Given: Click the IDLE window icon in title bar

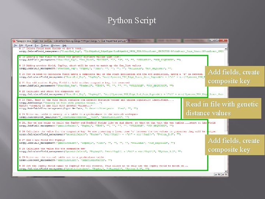Looking at the screenshot, I should point(14,41).
